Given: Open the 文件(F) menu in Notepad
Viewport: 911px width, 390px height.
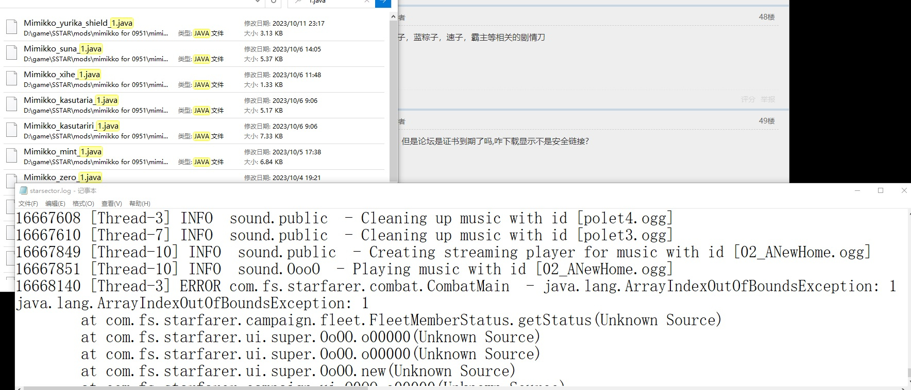Looking at the screenshot, I should point(28,204).
